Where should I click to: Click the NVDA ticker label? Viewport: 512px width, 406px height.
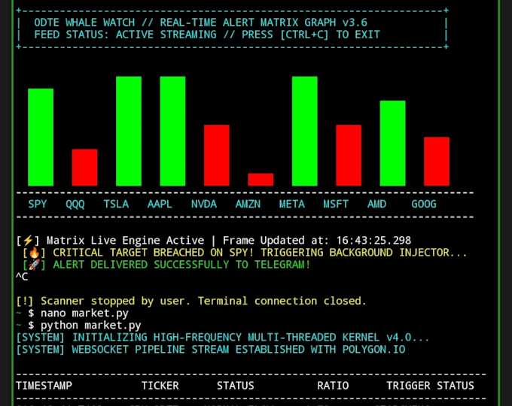point(204,205)
